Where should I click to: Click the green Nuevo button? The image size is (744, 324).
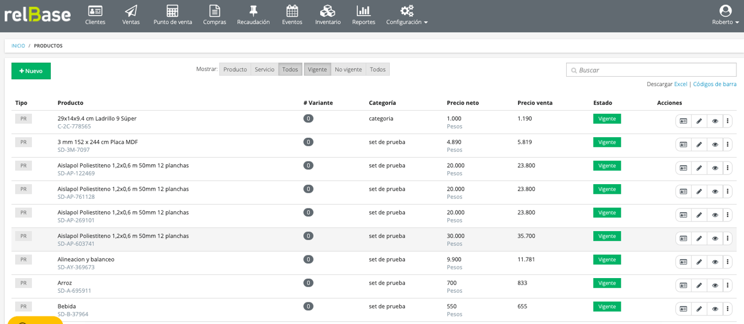pos(31,71)
